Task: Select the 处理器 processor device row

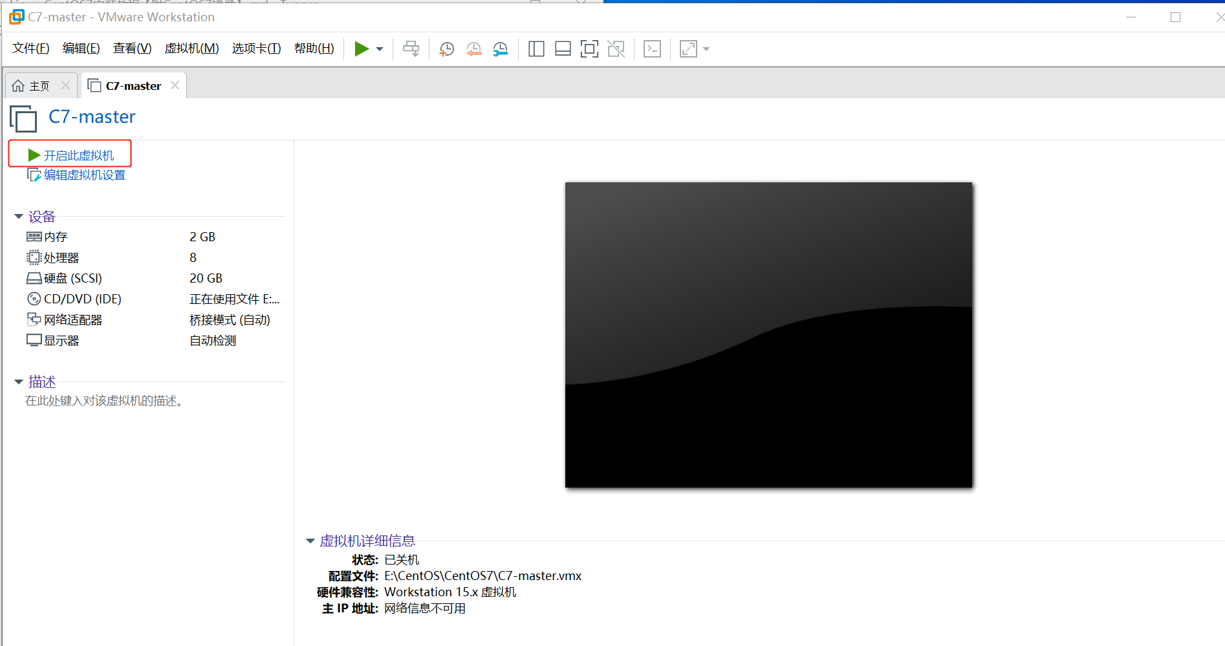Action: [154, 258]
